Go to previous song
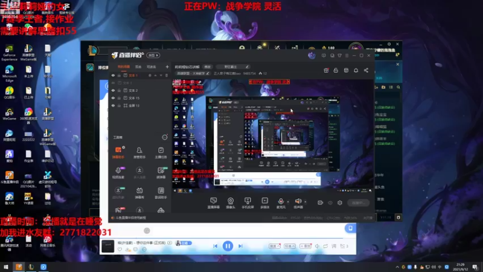Viewport: 483px width, 272px height. click(x=216, y=246)
